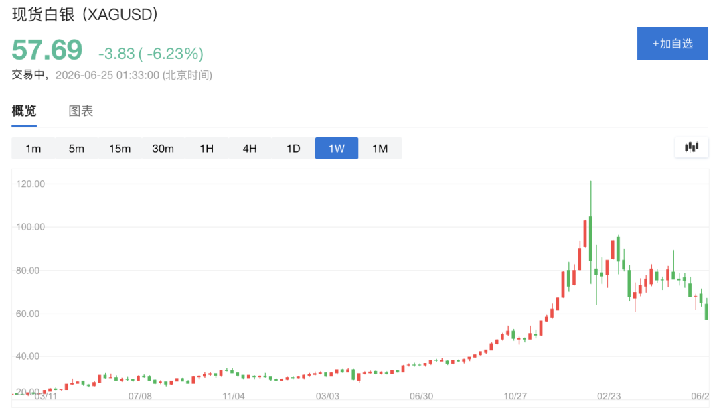
Task: Open the 概览 overview tab
Action: click(x=24, y=111)
